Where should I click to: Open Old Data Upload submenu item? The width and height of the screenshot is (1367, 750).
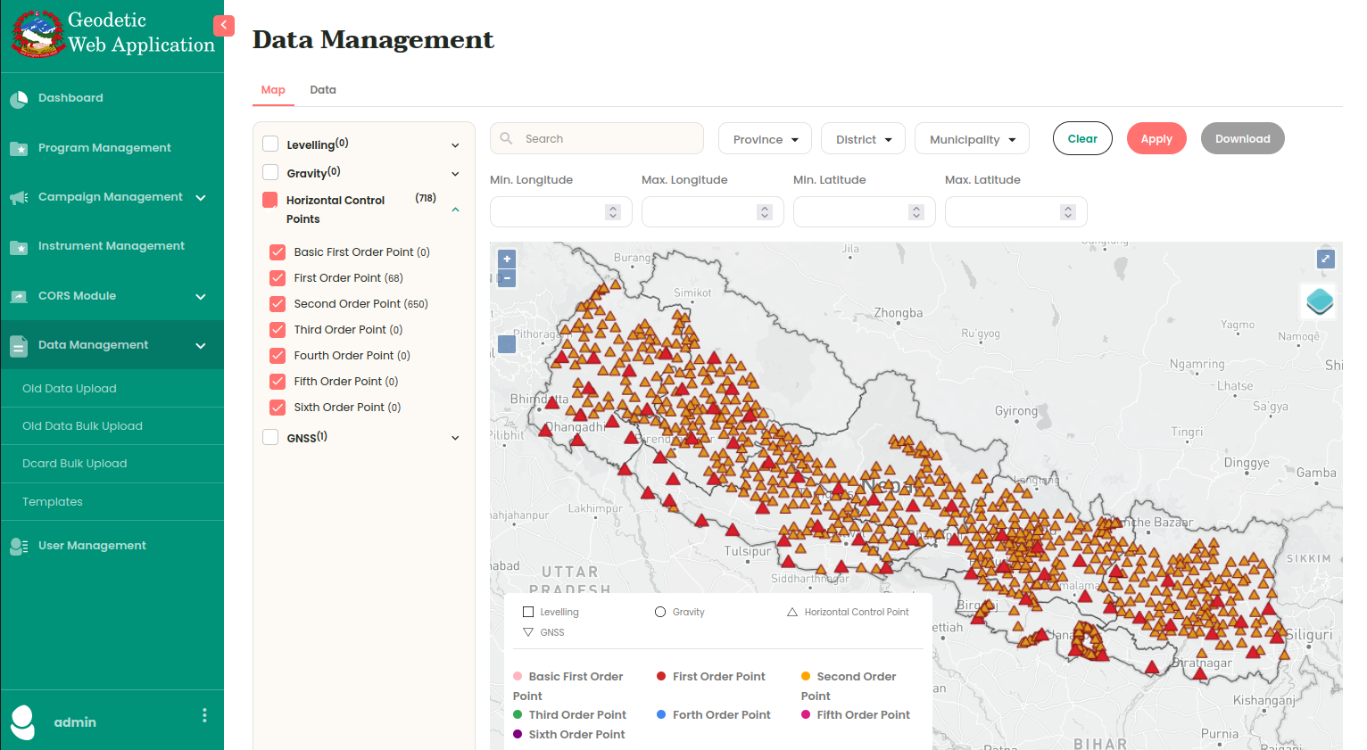tap(70, 389)
